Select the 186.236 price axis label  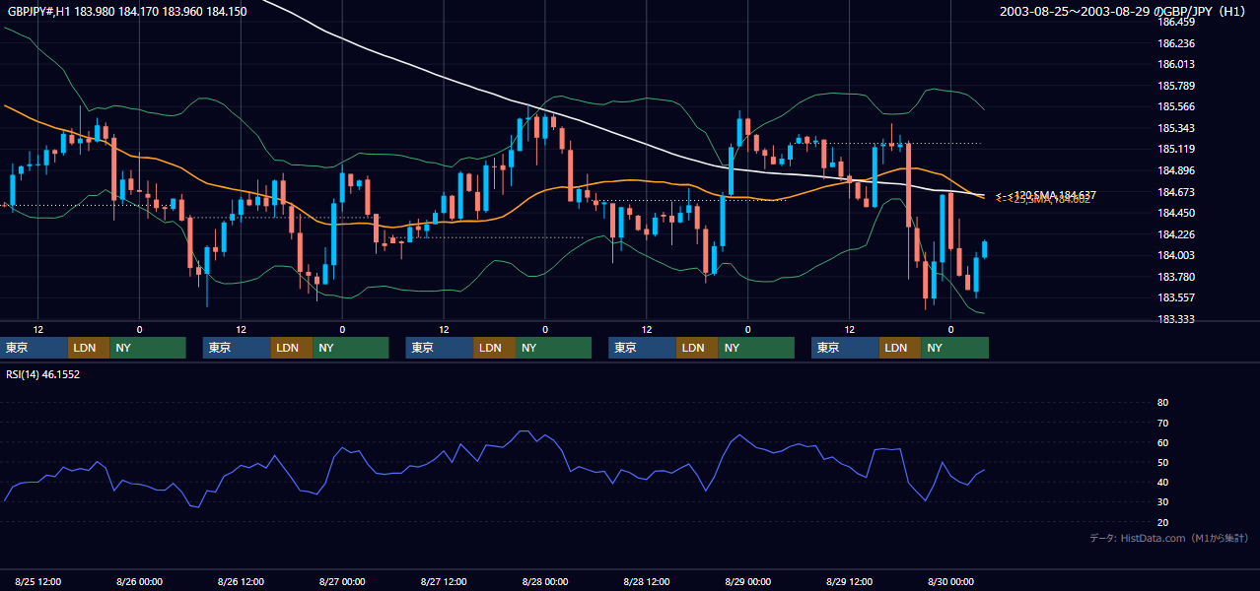[1176, 43]
